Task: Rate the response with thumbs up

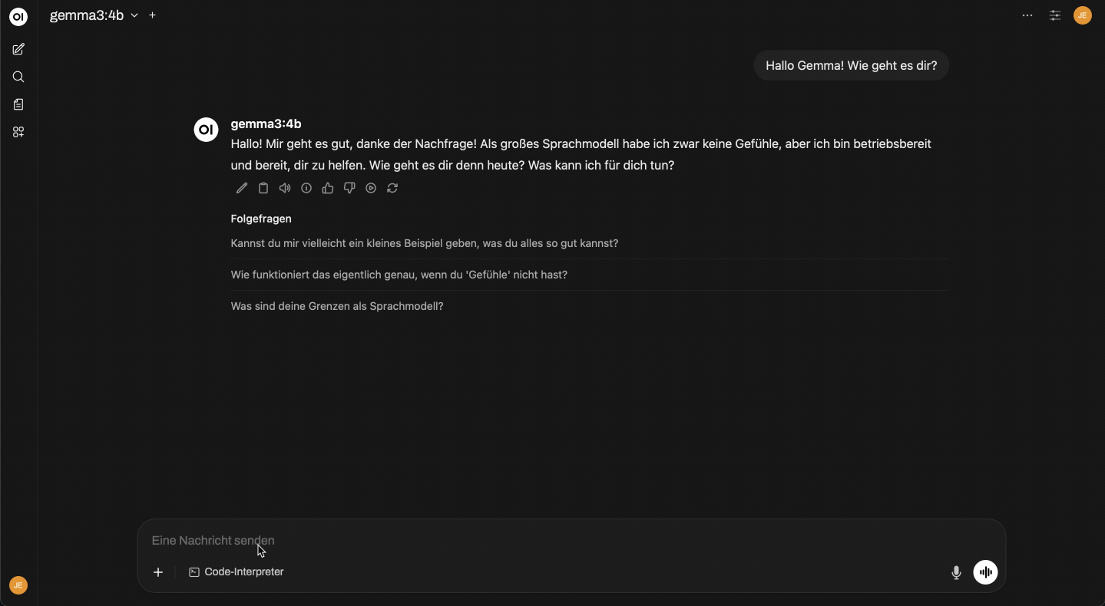Action: click(328, 188)
